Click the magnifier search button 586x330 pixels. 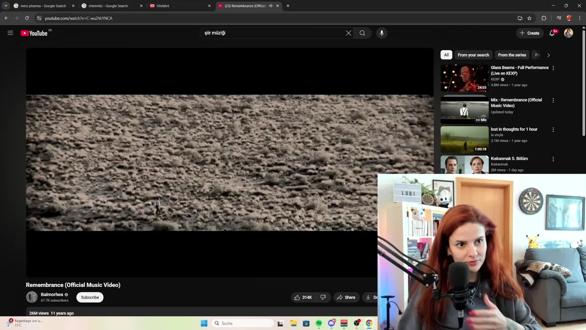[x=362, y=33]
